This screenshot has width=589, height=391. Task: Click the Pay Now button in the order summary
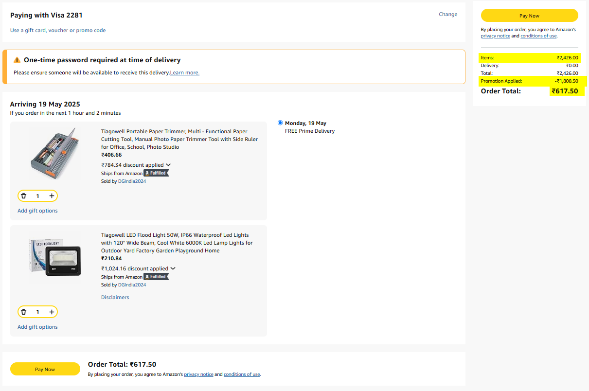[529, 16]
